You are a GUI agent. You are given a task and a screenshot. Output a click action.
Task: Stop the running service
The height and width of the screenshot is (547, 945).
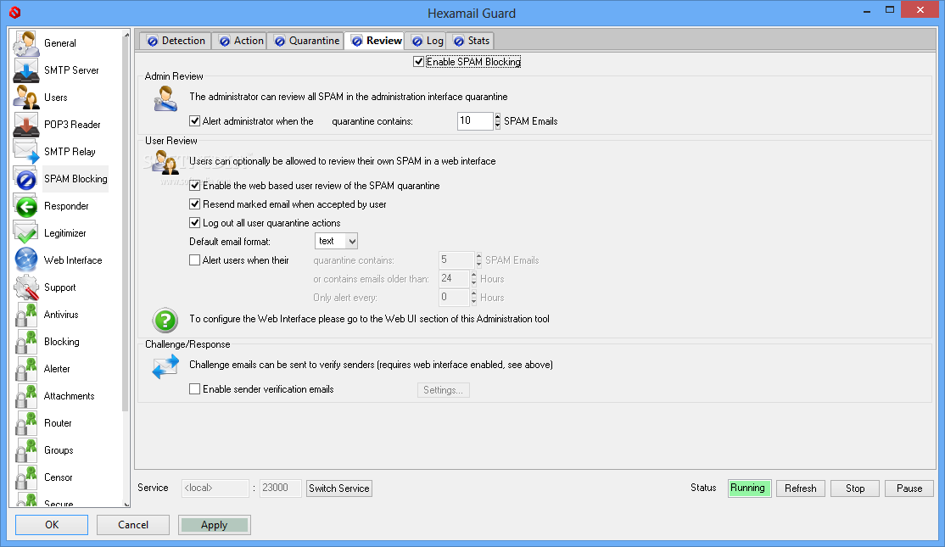coord(855,488)
